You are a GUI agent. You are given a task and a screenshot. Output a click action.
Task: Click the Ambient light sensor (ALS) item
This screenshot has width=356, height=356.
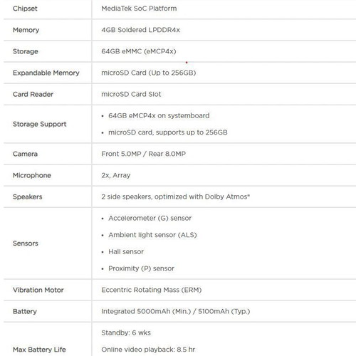152,235
